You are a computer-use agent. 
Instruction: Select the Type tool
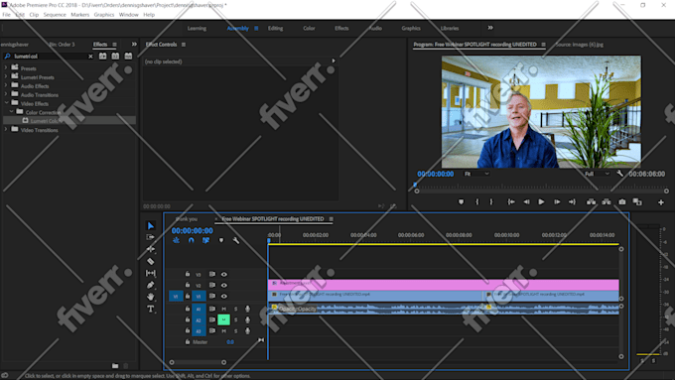[x=150, y=309]
